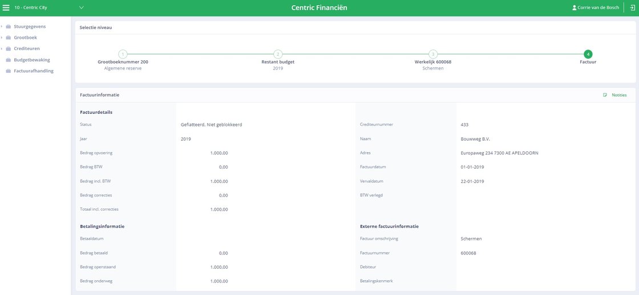This screenshot has height=295, width=639.
Task: Expand the Crediteuren tree arrow
Action: [2, 48]
